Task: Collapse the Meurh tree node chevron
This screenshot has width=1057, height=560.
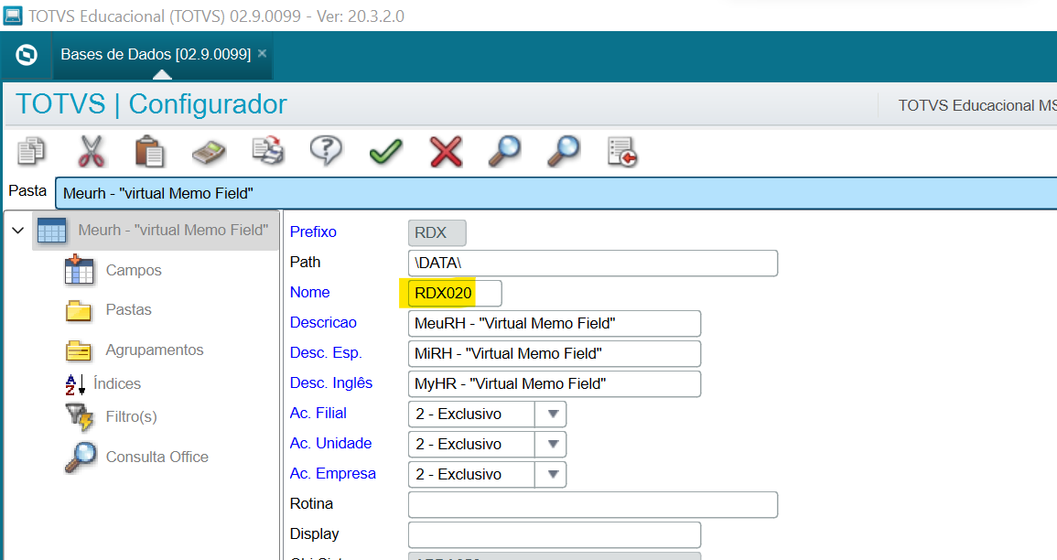Action: 18,231
